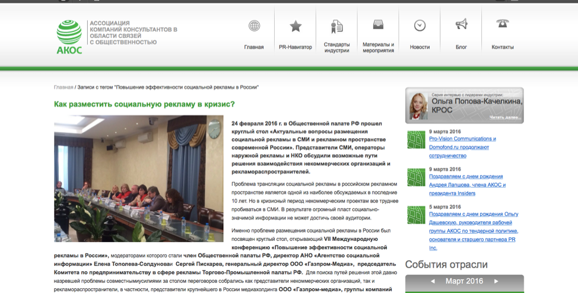Open the Материалы и мероприятия menu item
Screen dimensions: 578x293
378,47
